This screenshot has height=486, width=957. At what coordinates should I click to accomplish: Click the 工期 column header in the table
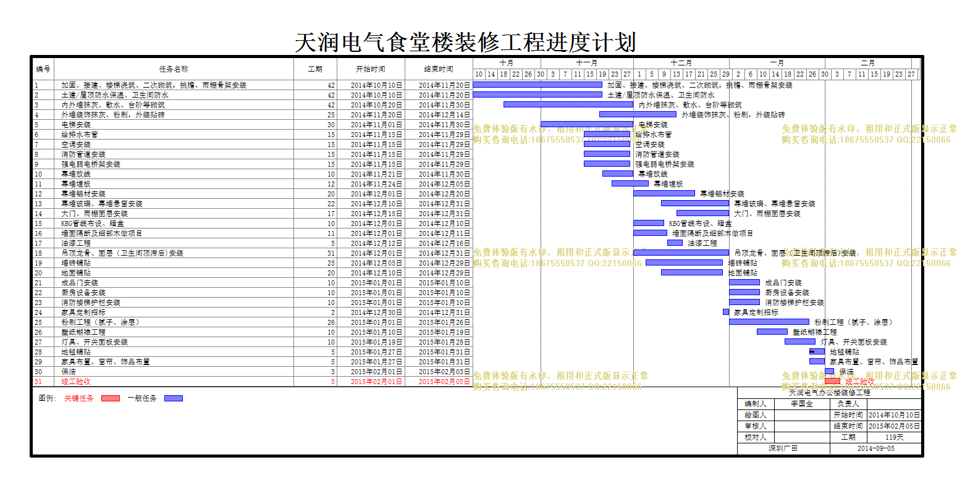click(315, 69)
